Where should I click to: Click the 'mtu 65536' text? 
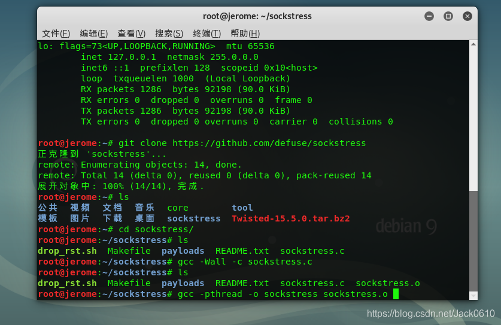pyautogui.click(x=250, y=46)
